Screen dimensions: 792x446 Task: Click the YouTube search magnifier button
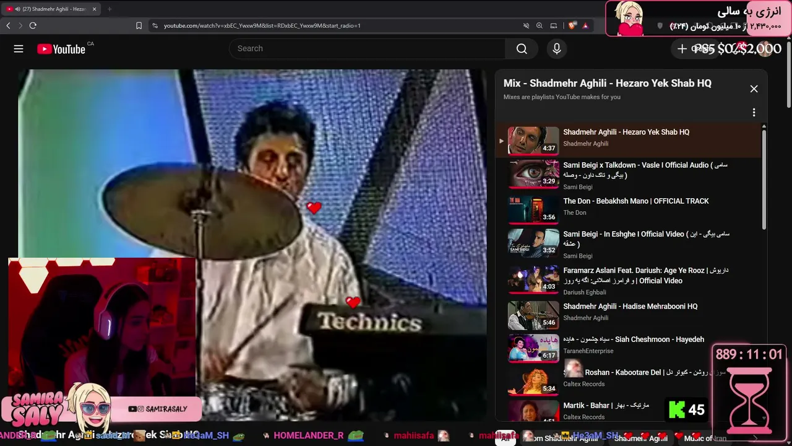click(522, 49)
